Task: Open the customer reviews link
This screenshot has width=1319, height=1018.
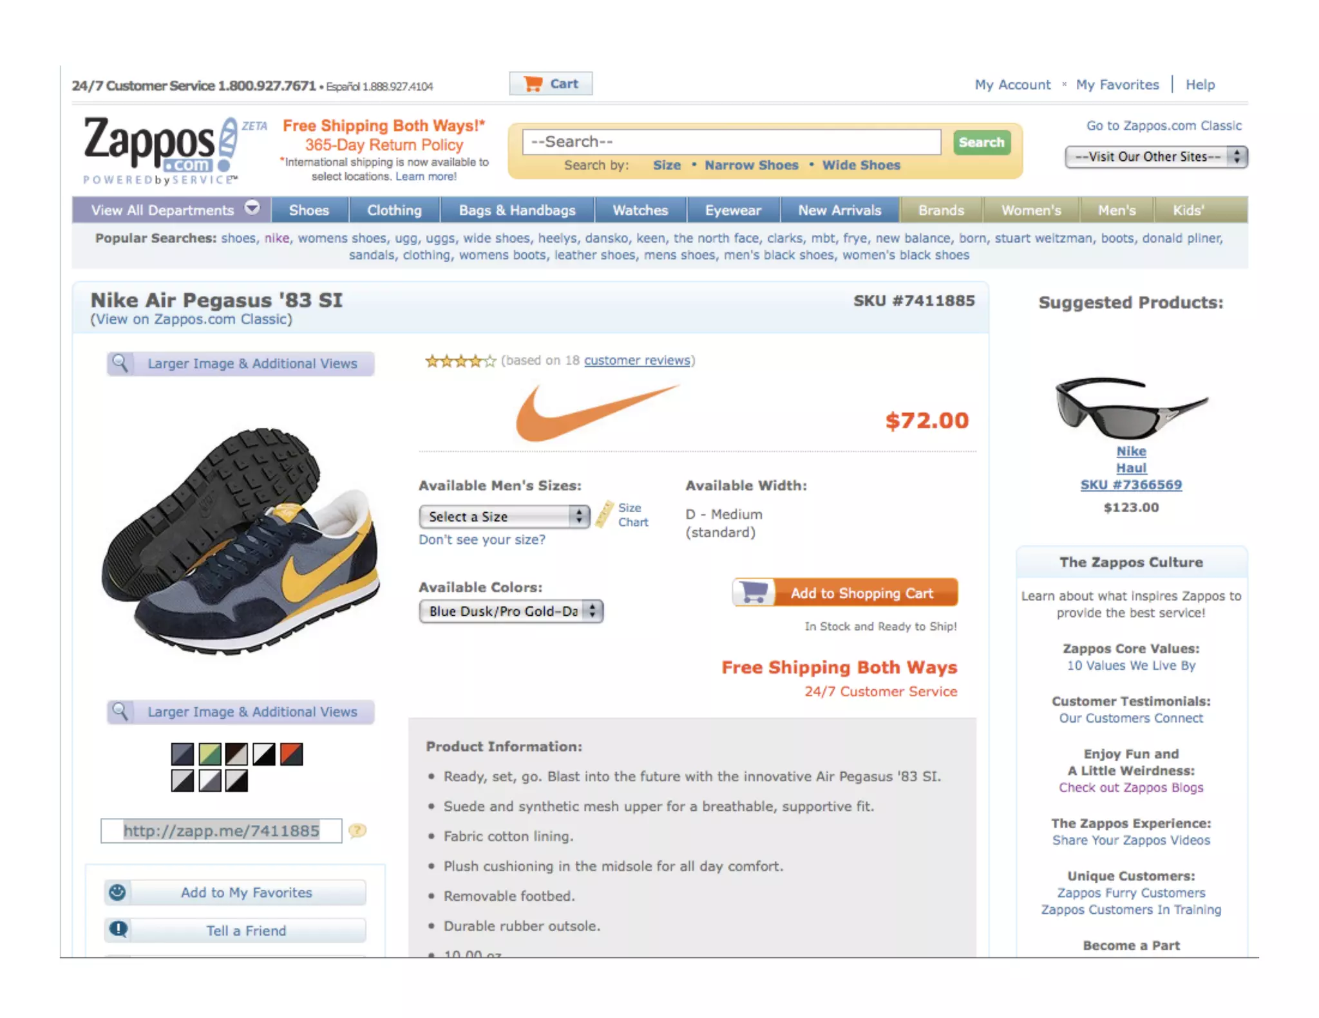Action: pyautogui.click(x=637, y=360)
